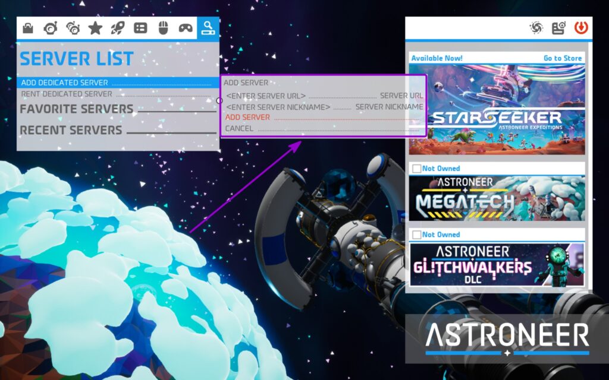609x380 pixels.
Task: Click the Available Now! label
Action: (437, 58)
